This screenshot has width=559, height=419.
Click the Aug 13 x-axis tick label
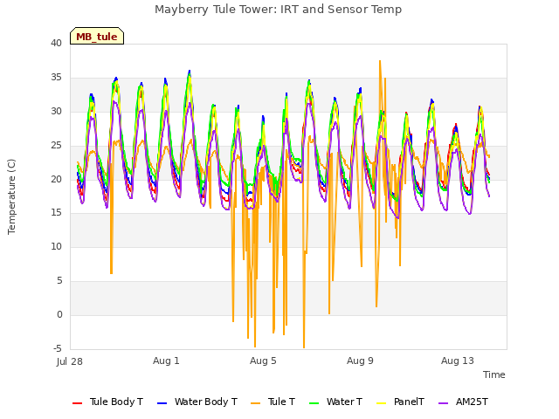458,361
